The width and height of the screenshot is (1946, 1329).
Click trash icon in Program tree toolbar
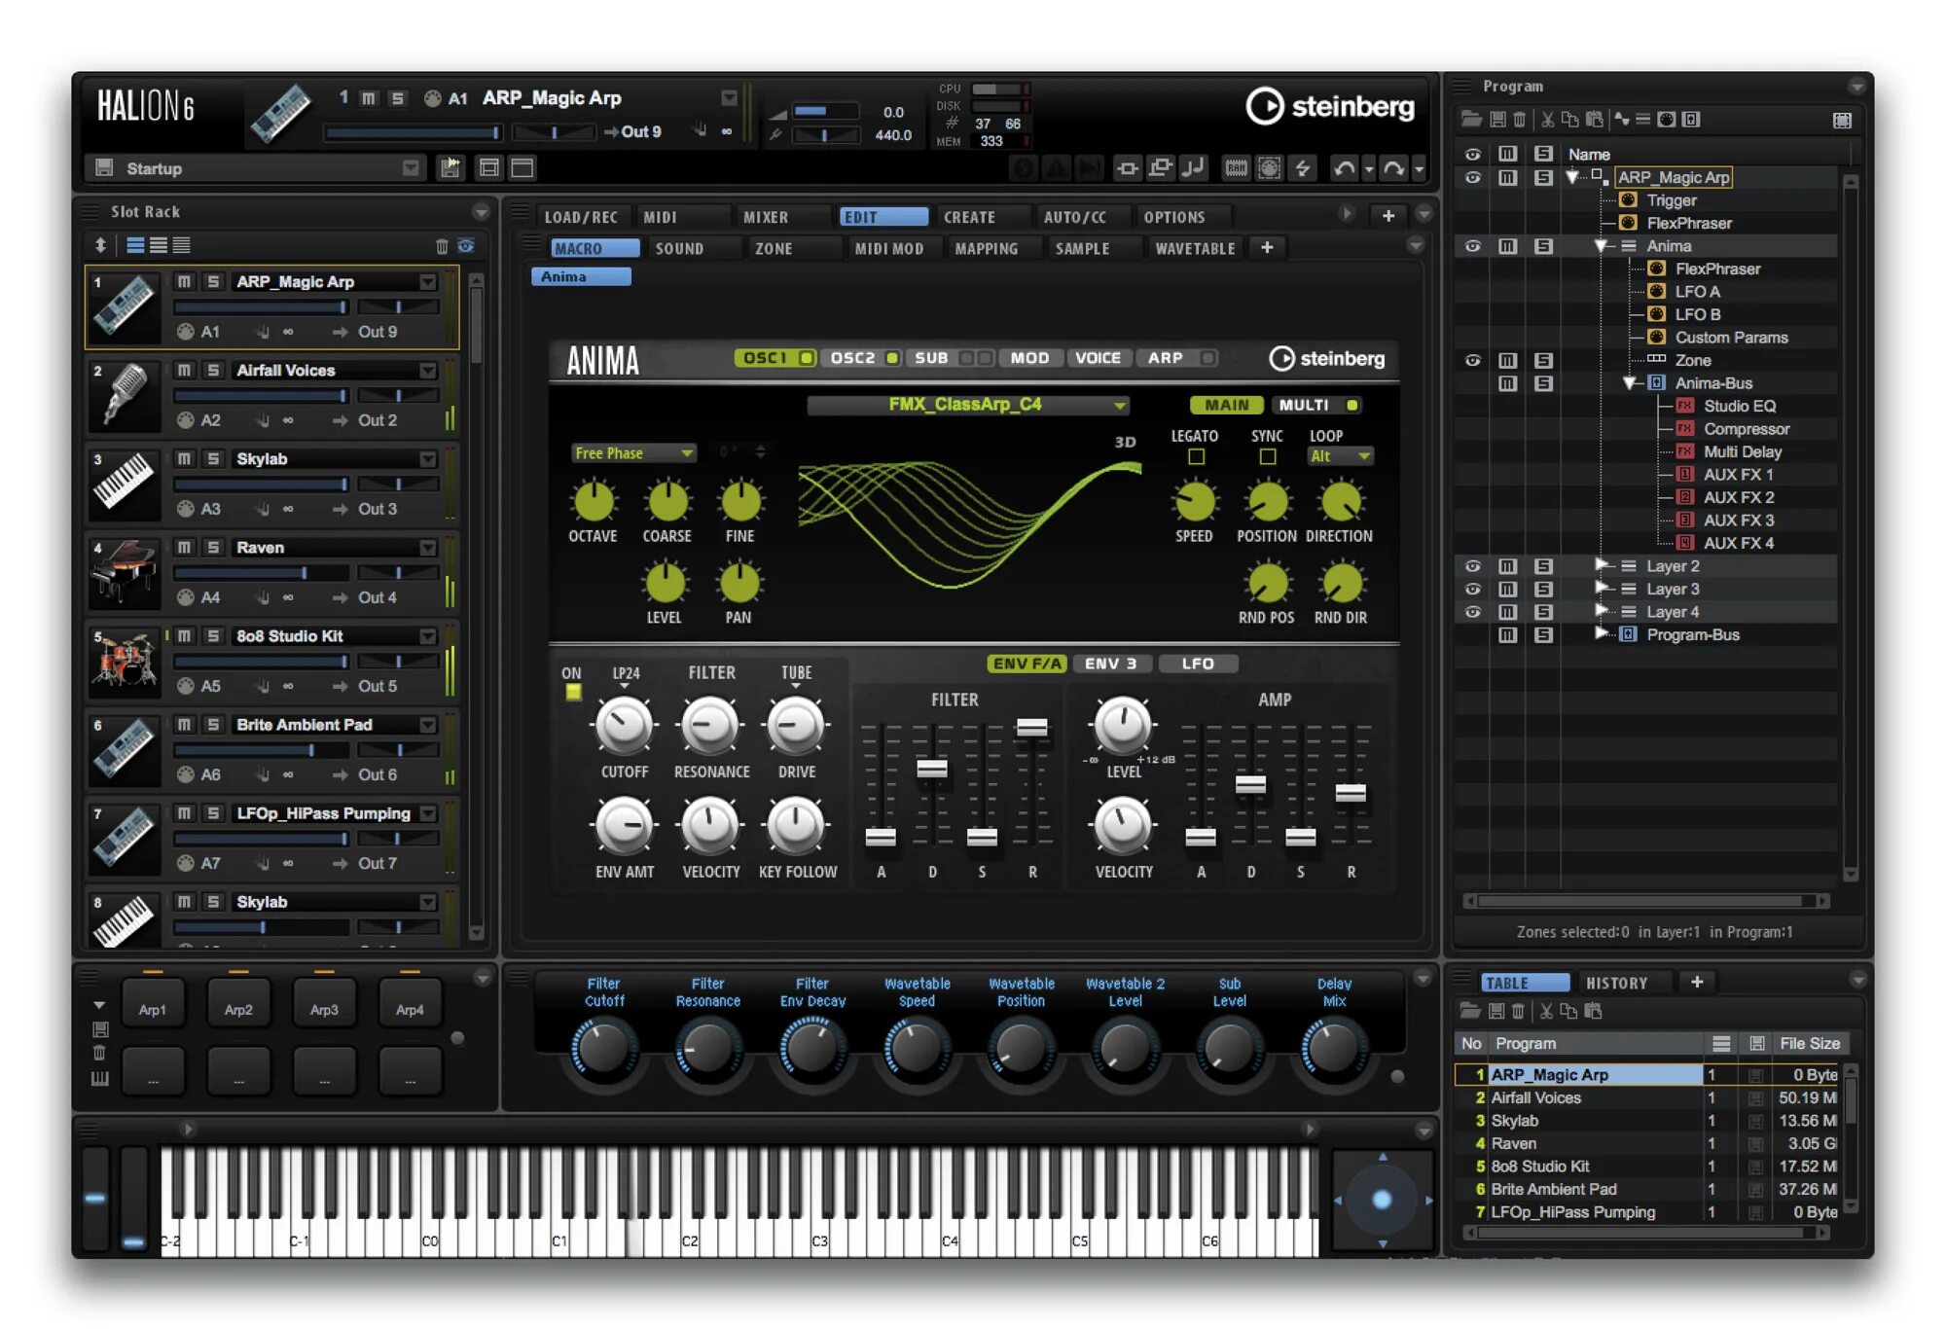click(x=1520, y=120)
